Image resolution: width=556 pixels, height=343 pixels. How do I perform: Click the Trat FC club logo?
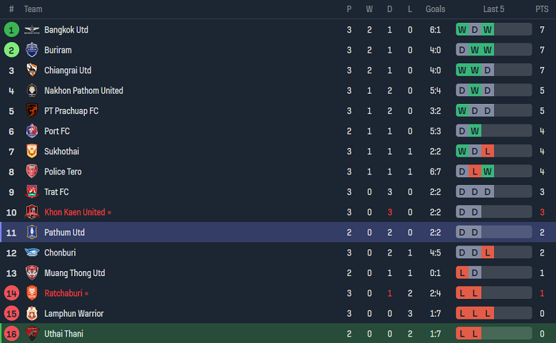31,192
